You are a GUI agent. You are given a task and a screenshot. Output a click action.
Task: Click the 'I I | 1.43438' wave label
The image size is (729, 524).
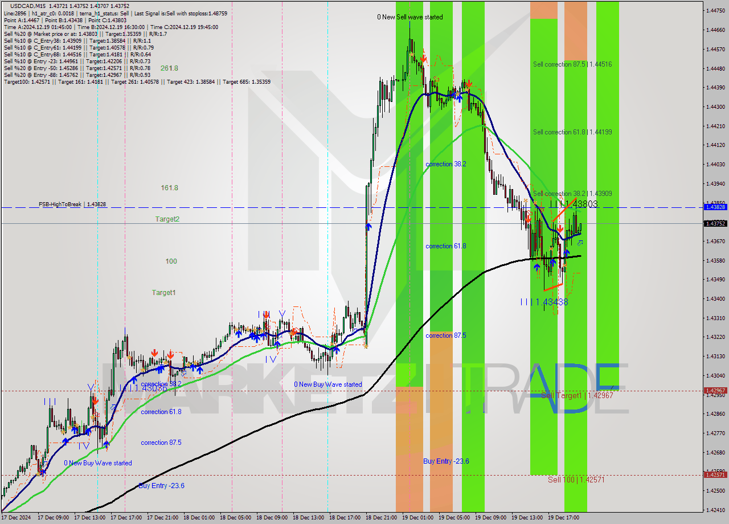pos(544,302)
